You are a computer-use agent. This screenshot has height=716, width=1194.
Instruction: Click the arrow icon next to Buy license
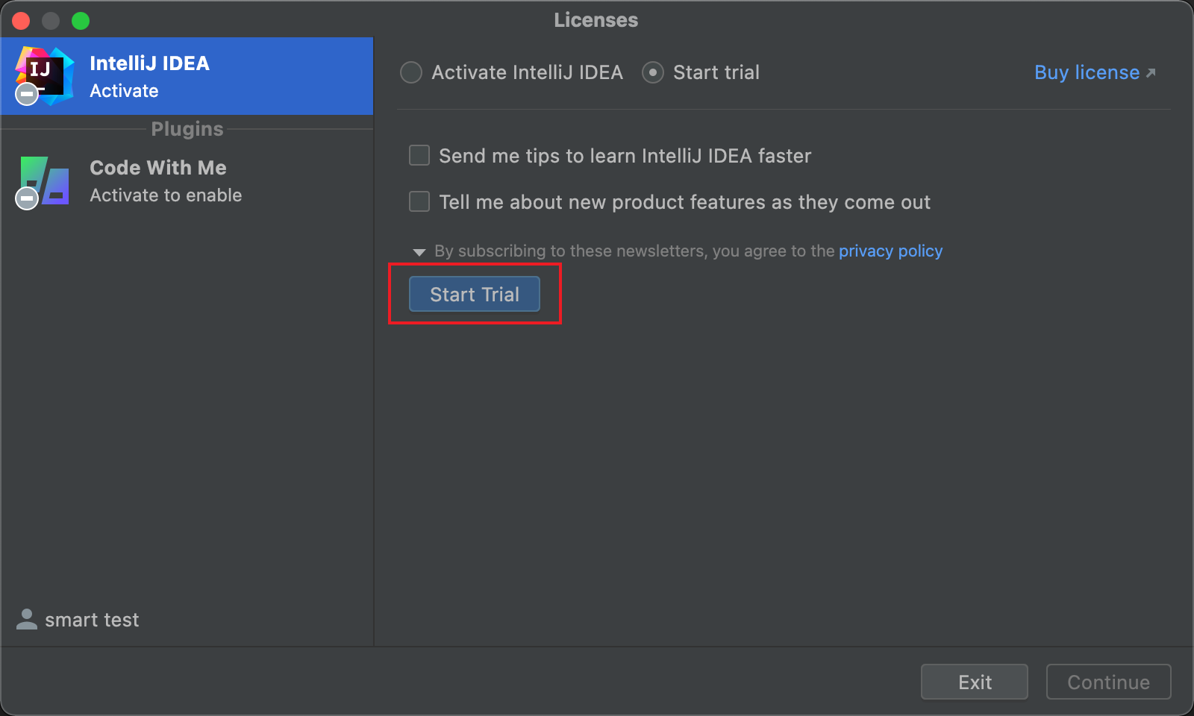click(x=1151, y=72)
